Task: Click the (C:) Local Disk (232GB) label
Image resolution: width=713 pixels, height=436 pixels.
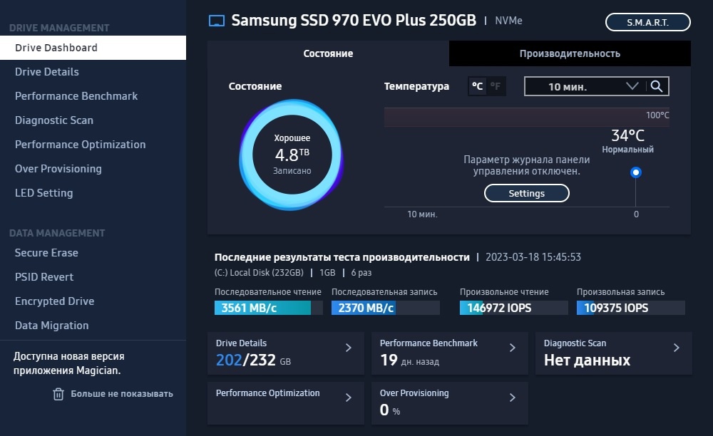Action: coord(259,272)
